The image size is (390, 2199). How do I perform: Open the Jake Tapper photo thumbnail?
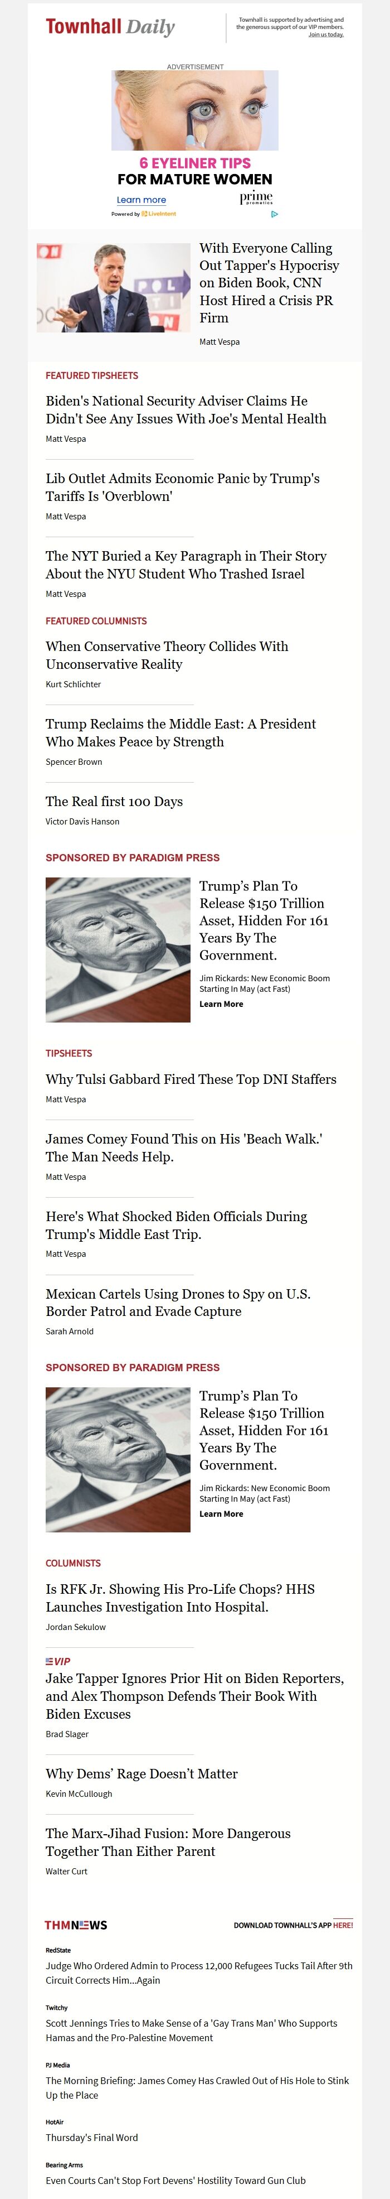click(x=114, y=288)
